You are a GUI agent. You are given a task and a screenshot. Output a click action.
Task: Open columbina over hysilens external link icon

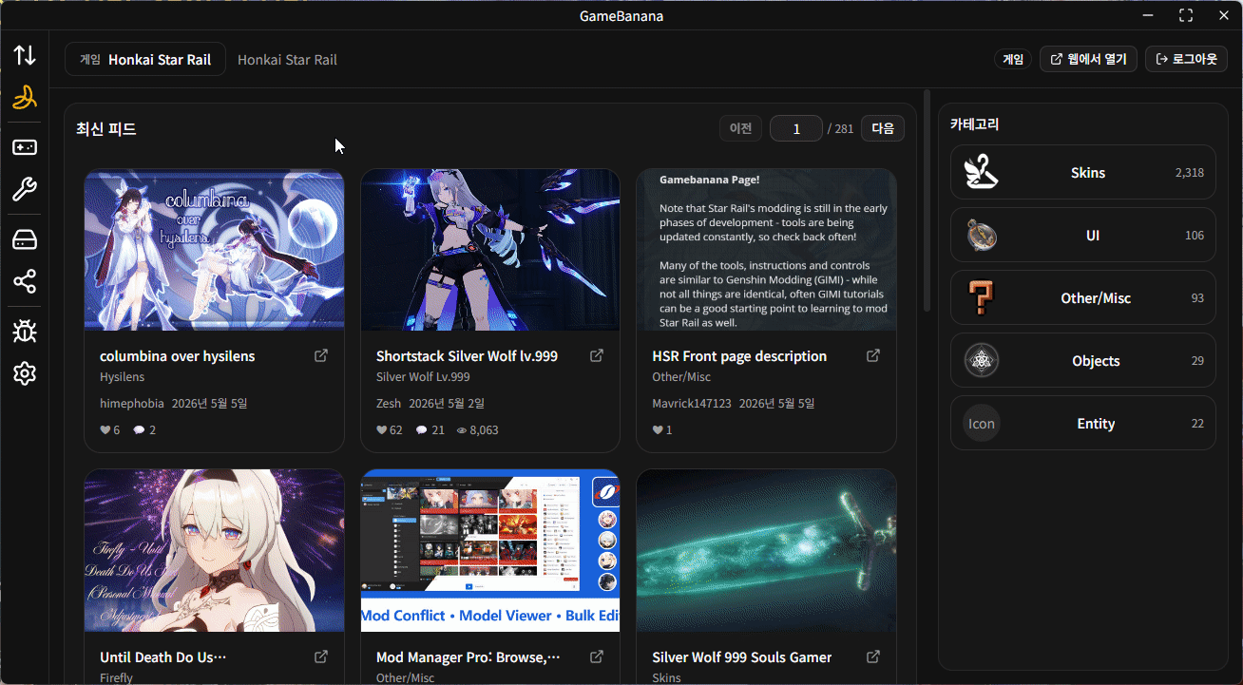[321, 355]
